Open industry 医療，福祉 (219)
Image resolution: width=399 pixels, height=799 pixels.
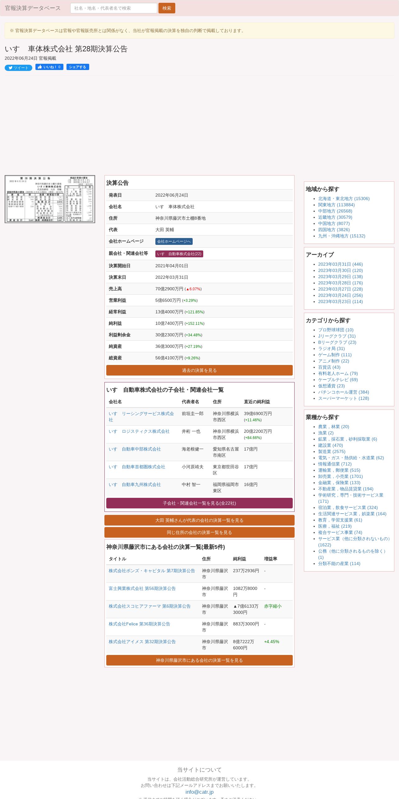tap(335, 526)
